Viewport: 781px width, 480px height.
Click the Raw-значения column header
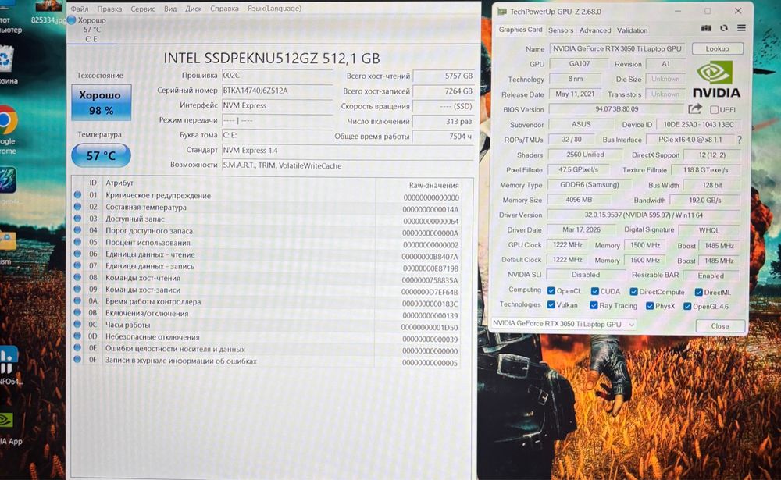433,185
